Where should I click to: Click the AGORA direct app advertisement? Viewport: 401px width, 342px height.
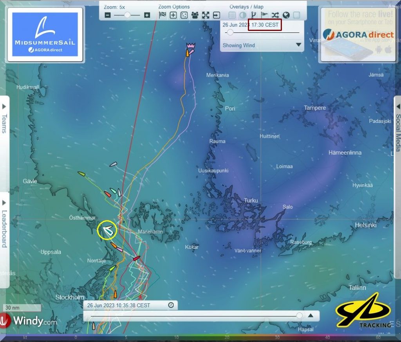(x=358, y=35)
